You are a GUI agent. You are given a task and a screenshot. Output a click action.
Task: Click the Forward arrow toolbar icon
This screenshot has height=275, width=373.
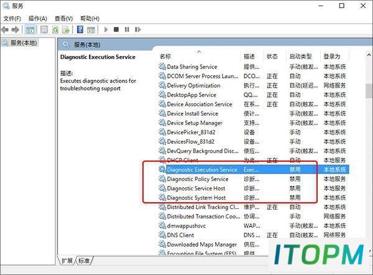[16, 30]
